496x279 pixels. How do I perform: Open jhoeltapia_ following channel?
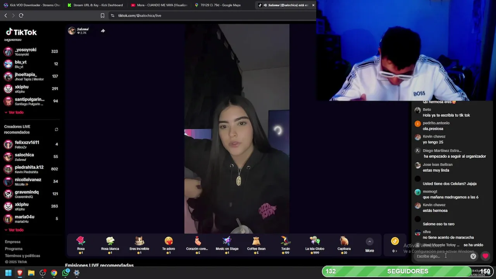31,76
